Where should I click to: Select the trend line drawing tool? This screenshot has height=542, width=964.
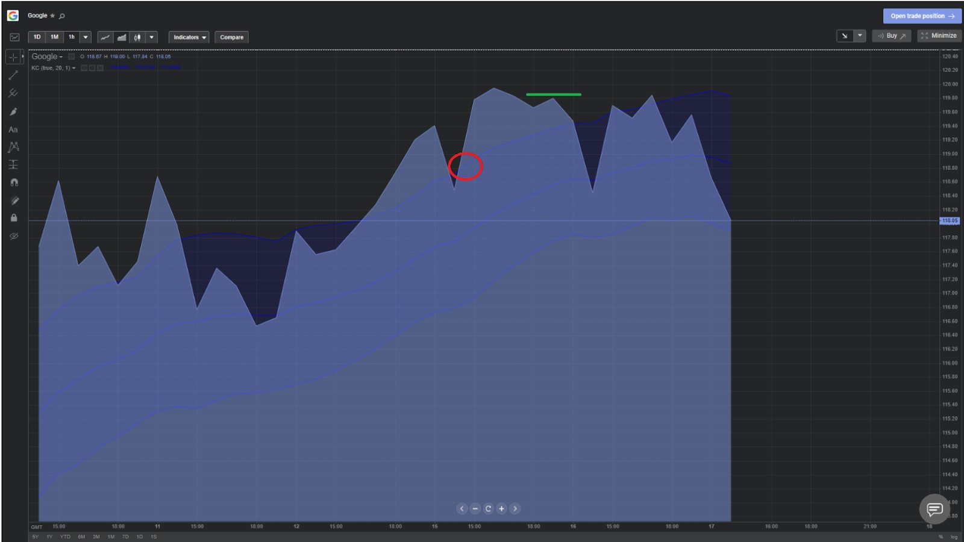[13, 75]
